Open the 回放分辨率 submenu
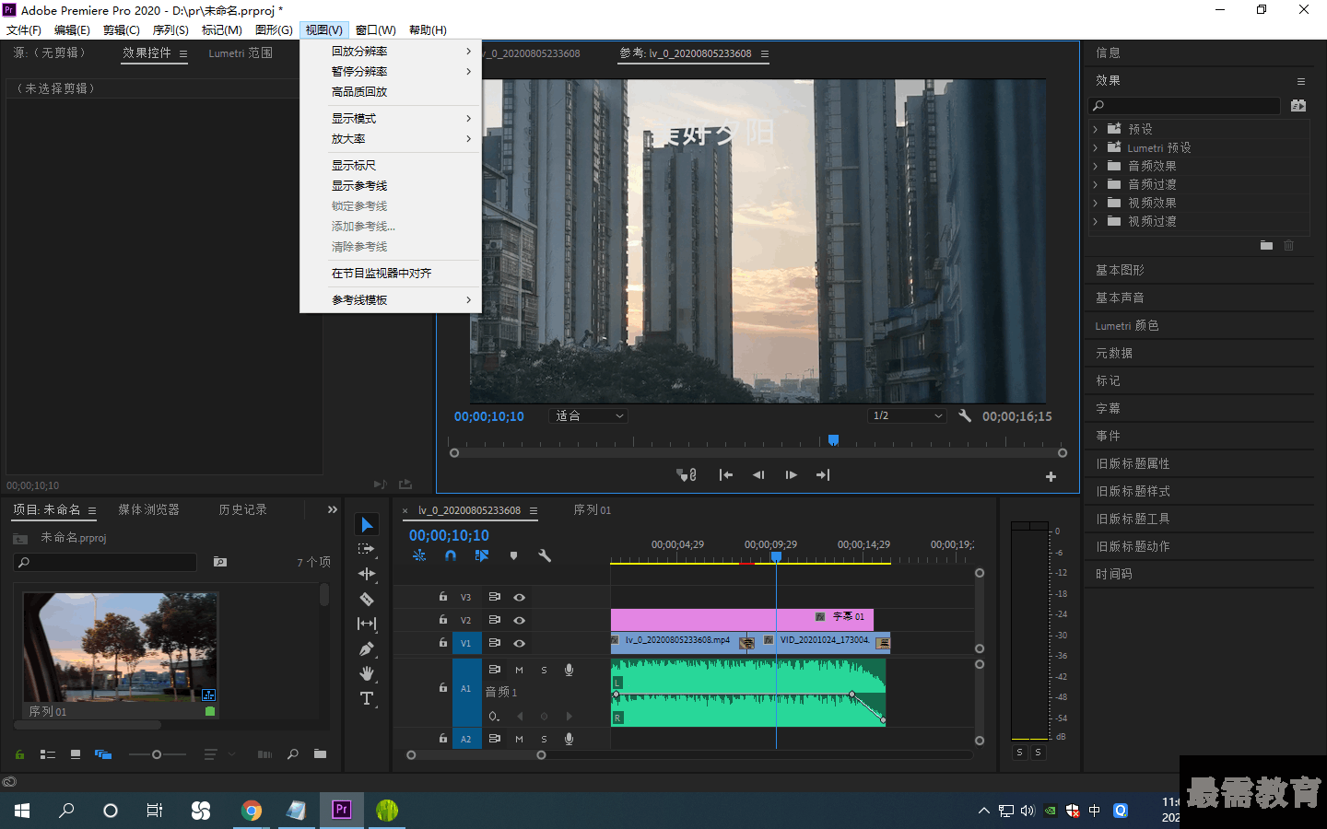The height and width of the screenshot is (829, 1327). (x=390, y=52)
